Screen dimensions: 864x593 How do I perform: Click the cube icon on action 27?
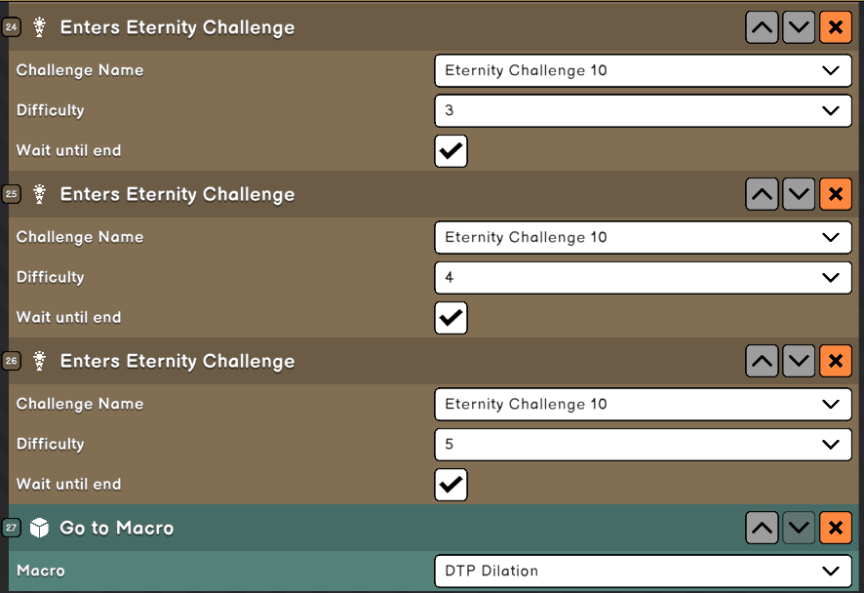point(39,529)
